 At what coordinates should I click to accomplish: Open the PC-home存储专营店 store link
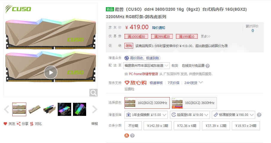click(144, 74)
